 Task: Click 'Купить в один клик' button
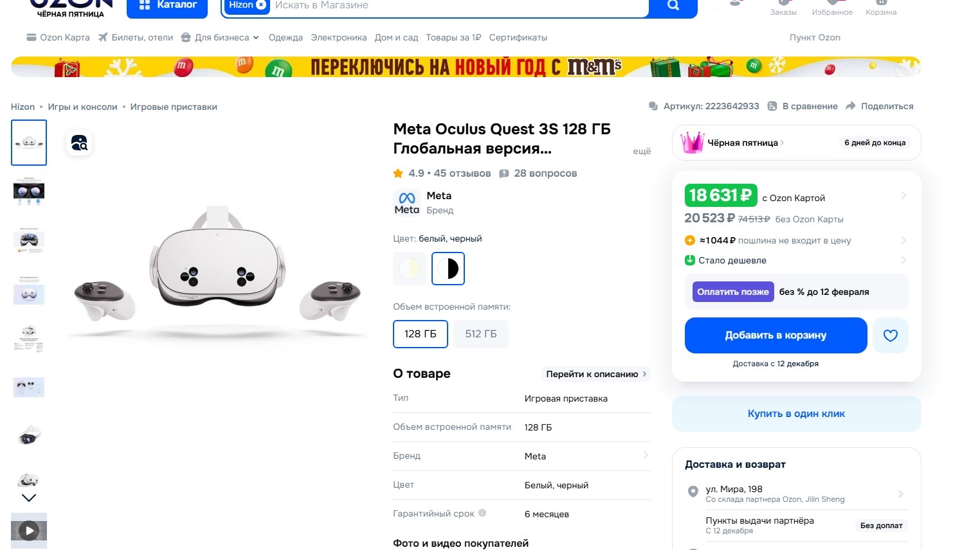796,414
